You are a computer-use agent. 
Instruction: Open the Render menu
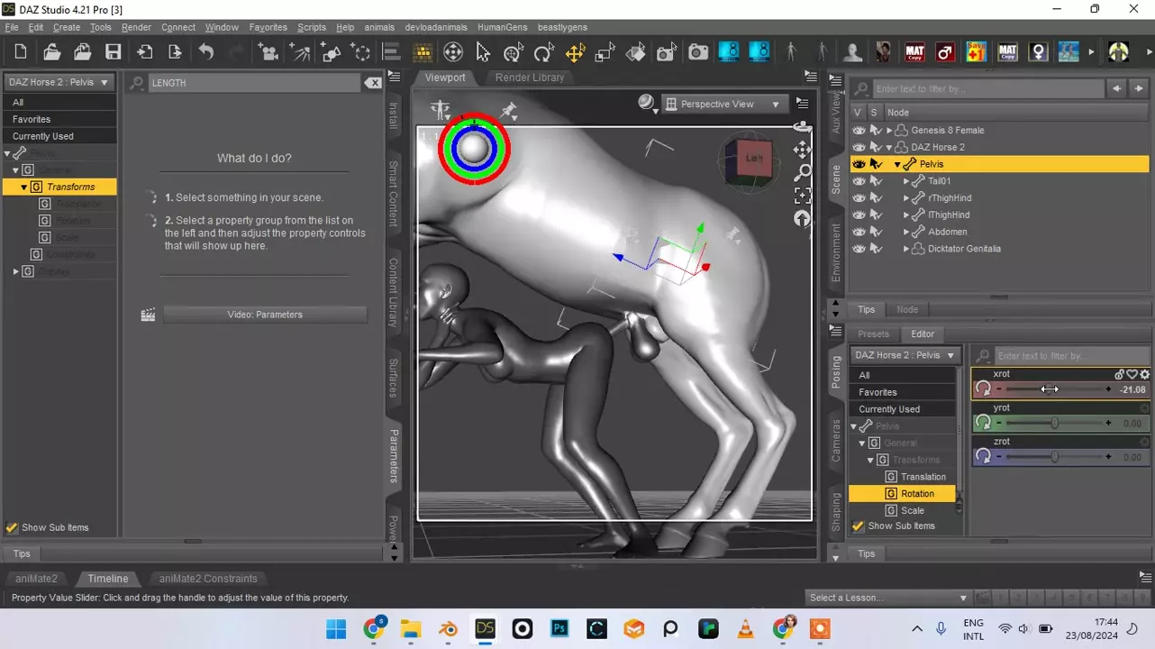pos(136,27)
